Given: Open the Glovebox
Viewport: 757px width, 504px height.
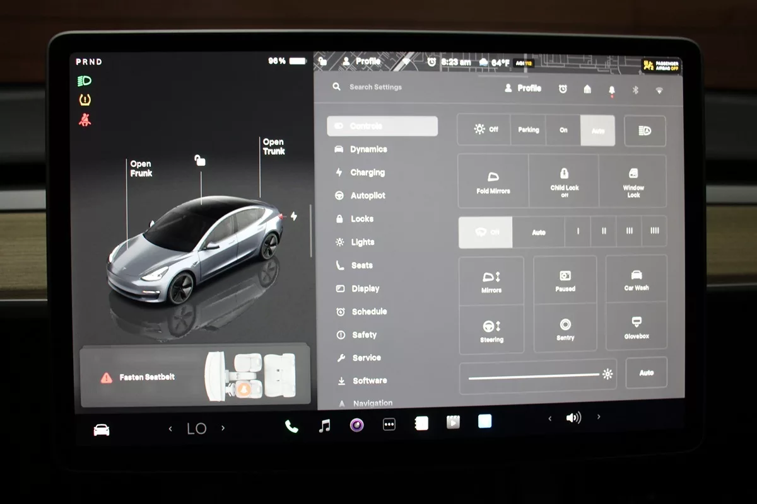Looking at the screenshot, I should (x=636, y=326).
